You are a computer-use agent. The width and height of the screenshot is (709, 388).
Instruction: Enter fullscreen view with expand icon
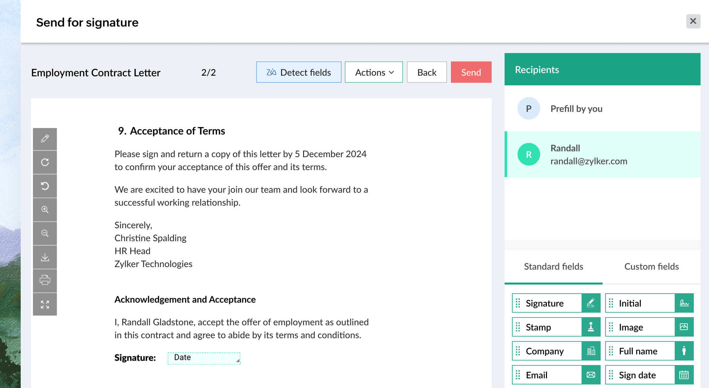(x=45, y=304)
